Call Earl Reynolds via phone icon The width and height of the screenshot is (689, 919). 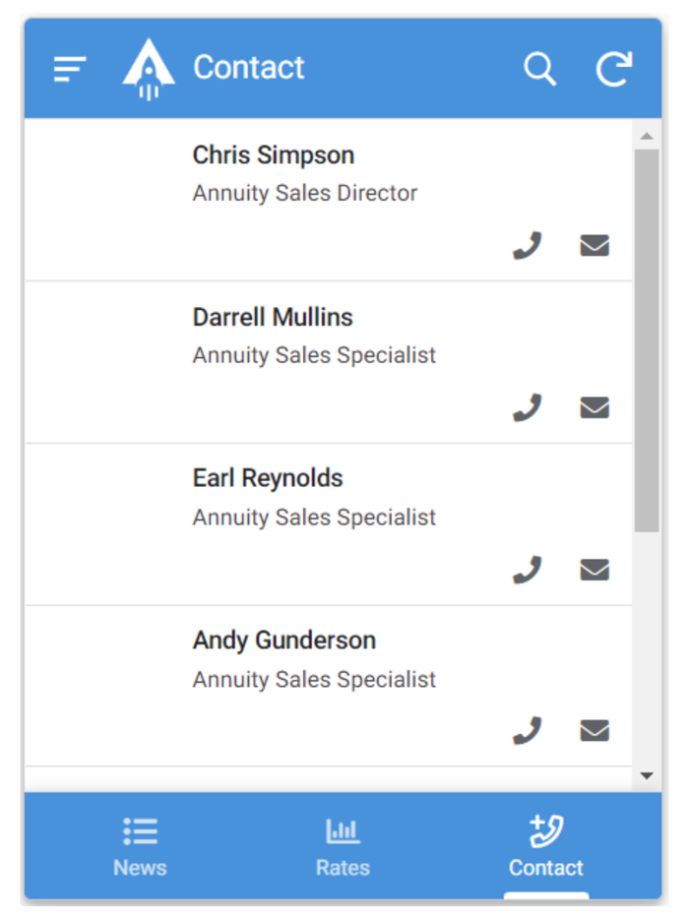pos(528,570)
